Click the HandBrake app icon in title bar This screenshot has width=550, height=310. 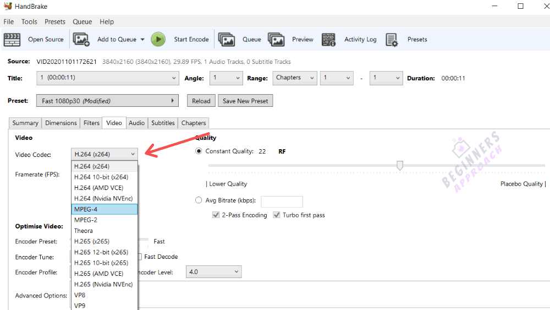pyautogui.click(x=8, y=6)
